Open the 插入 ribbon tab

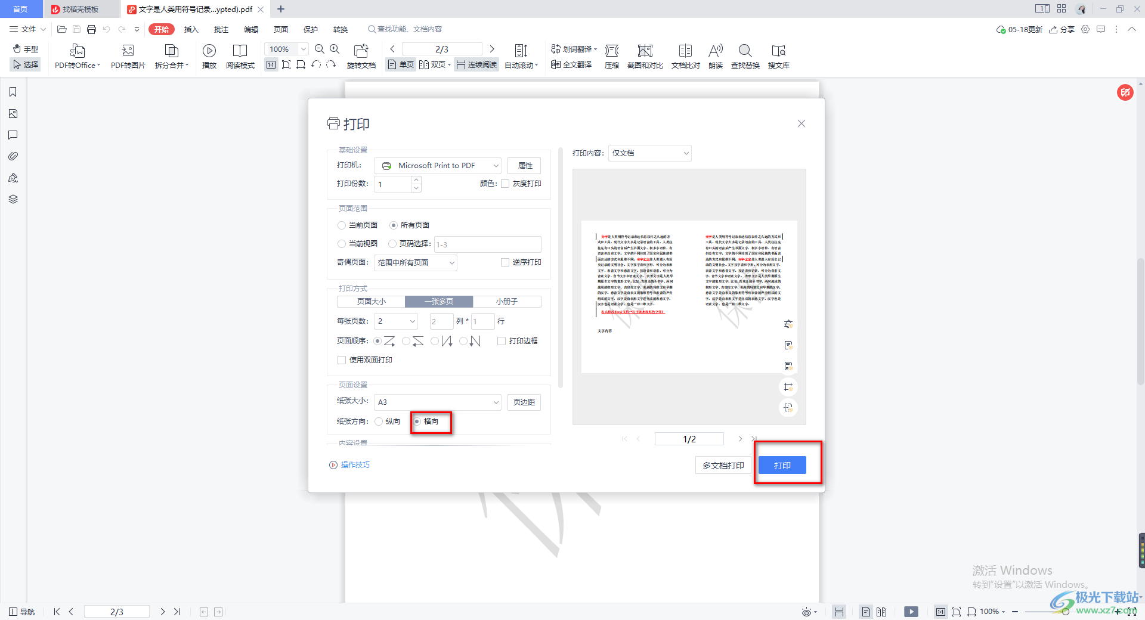tap(191, 29)
